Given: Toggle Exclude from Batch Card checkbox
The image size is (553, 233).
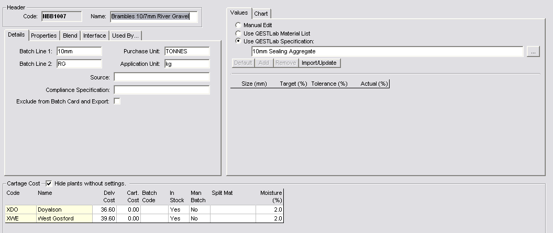Looking at the screenshot, I should 117,101.
